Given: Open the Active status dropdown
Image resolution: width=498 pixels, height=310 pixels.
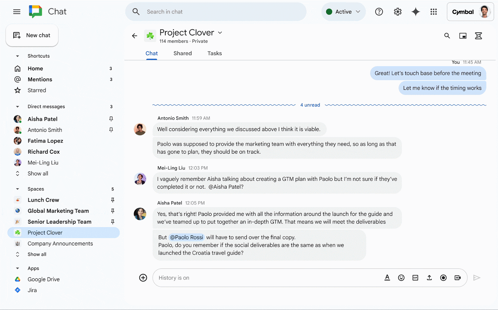Looking at the screenshot, I should (343, 11).
